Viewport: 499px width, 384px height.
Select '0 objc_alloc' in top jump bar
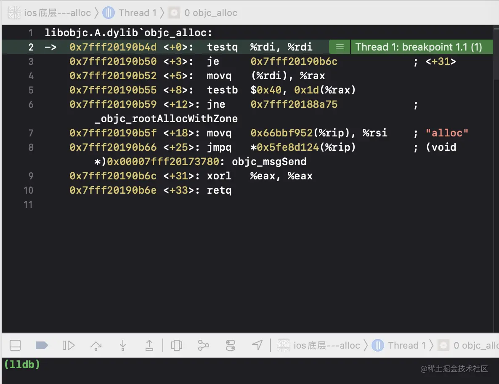211,13
